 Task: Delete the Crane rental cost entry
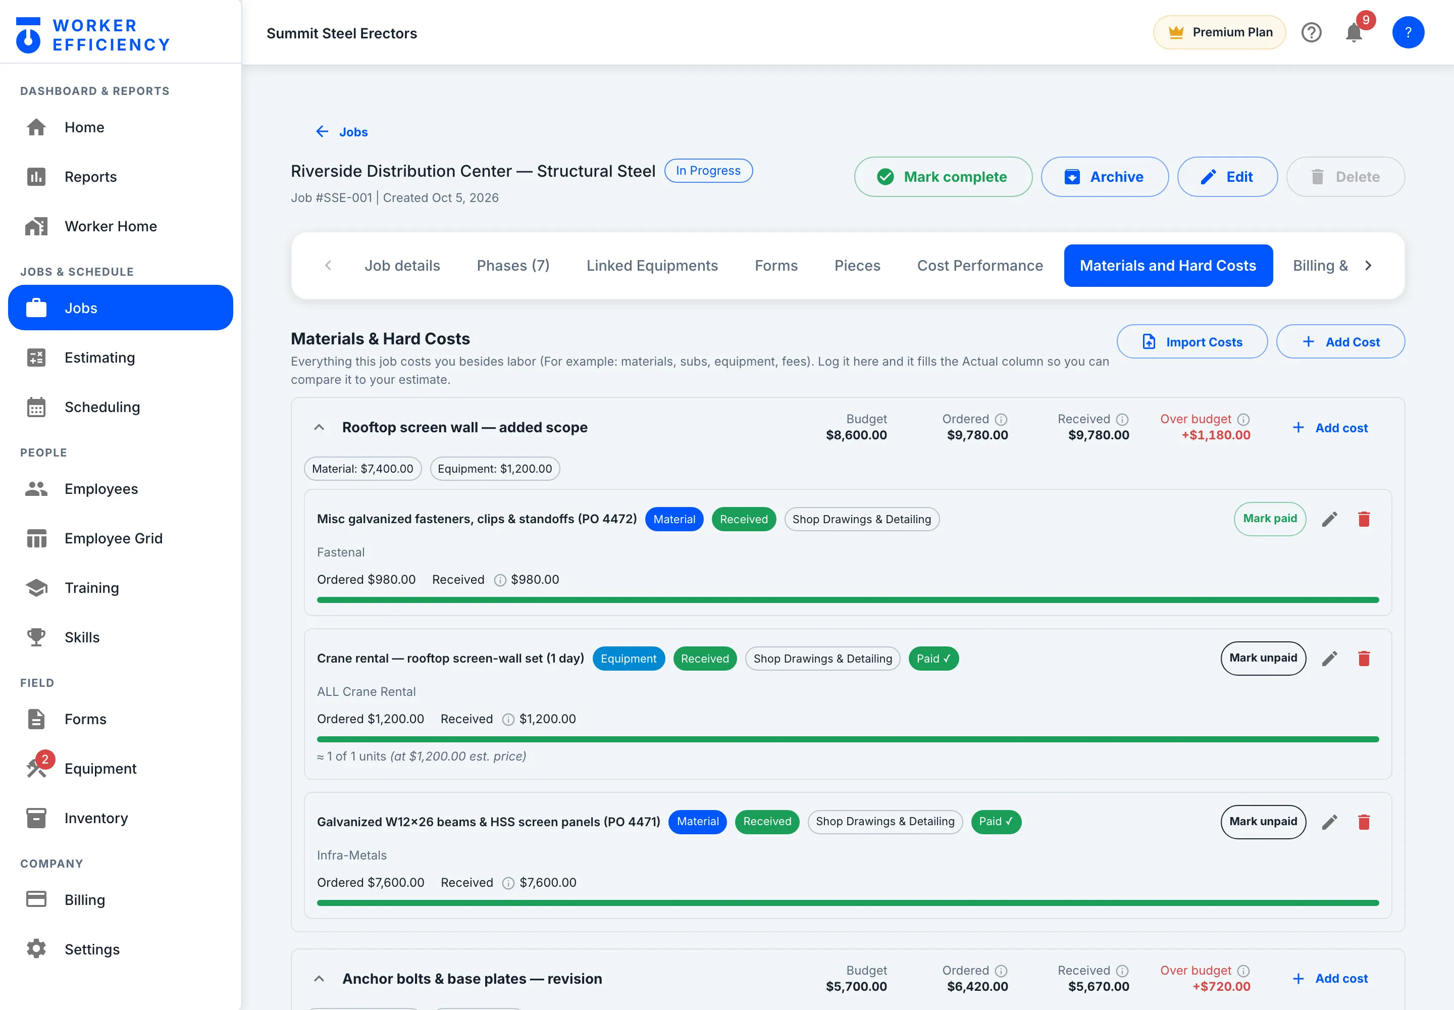(1364, 659)
